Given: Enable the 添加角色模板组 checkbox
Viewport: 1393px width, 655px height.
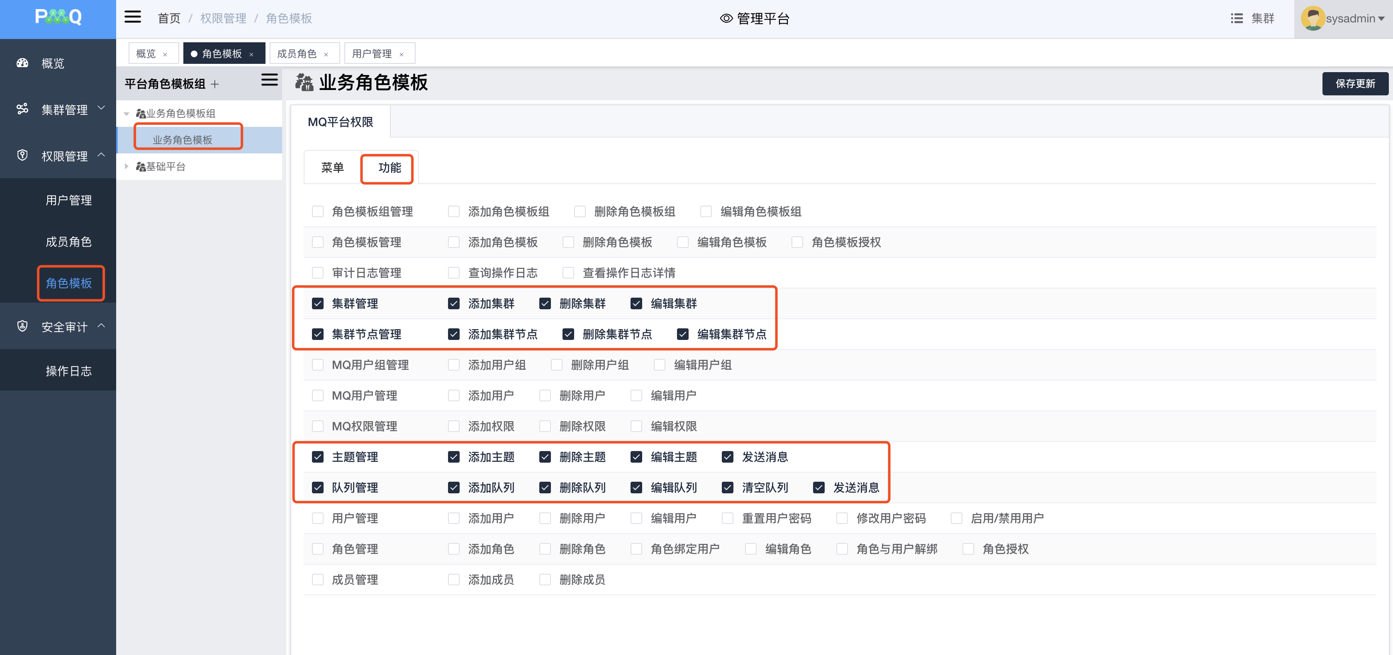Looking at the screenshot, I should 453,212.
